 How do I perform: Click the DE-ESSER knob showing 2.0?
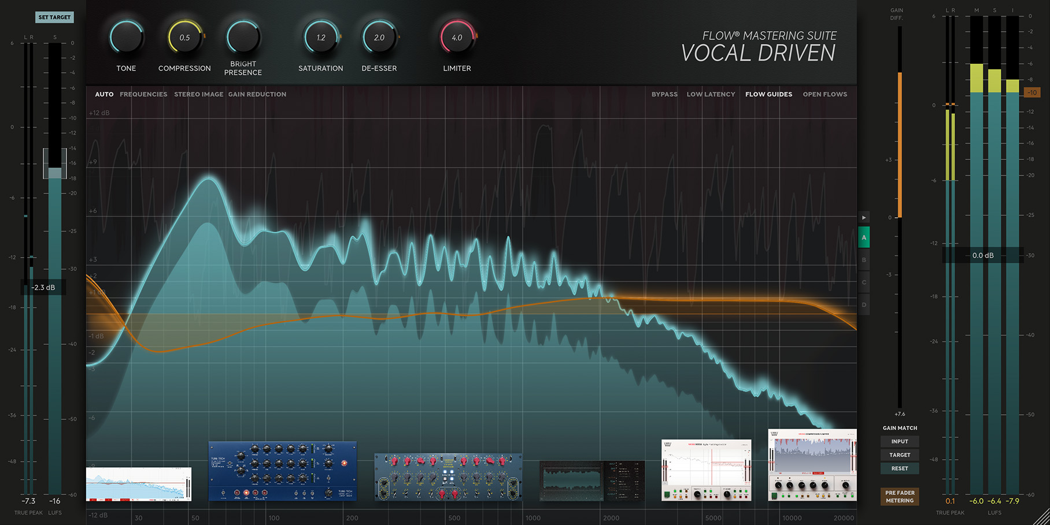[x=379, y=38]
